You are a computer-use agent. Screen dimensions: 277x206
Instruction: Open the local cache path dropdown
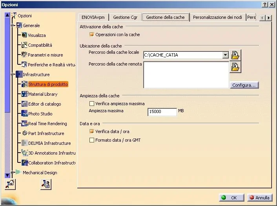(x=225, y=55)
